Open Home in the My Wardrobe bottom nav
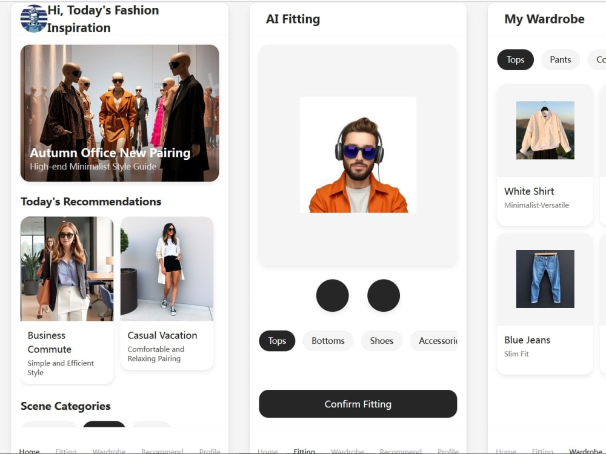The width and height of the screenshot is (606, 454). point(506,450)
